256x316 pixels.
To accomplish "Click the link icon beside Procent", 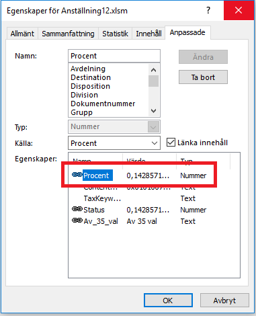I will coord(77,175).
